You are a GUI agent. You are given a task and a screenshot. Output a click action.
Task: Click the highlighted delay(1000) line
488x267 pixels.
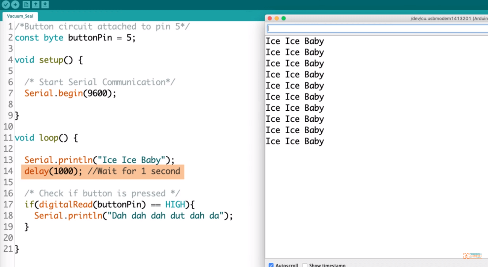pos(103,171)
